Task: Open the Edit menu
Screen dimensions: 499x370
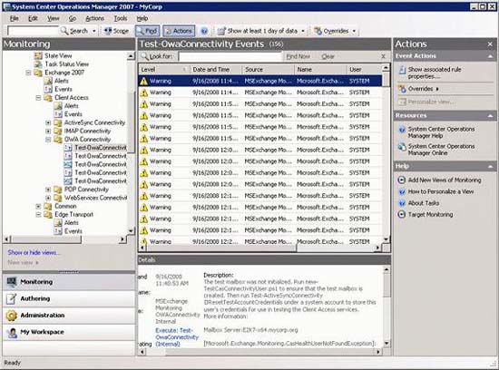Action: 33,18
